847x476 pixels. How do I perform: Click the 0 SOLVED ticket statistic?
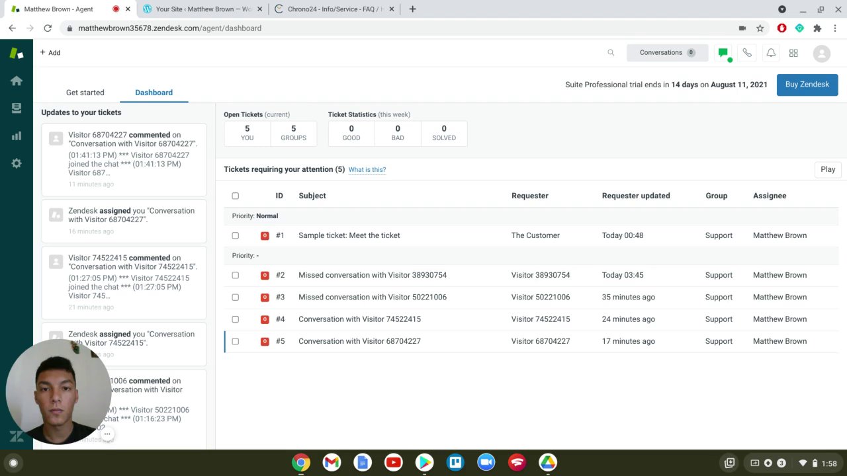pos(444,134)
